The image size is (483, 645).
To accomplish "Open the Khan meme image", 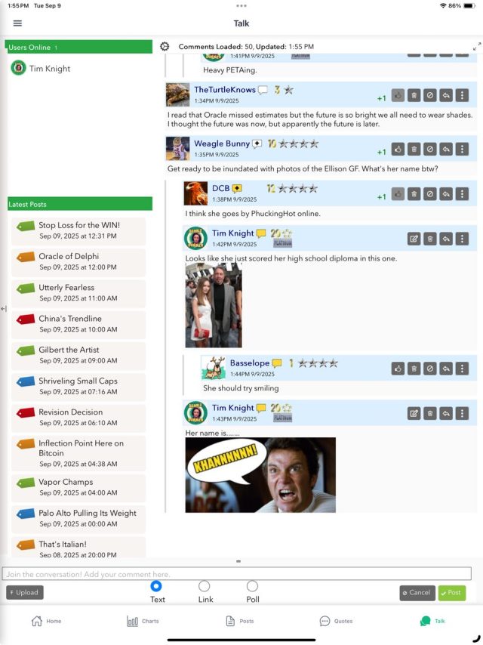I will pyautogui.click(x=260, y=475).
